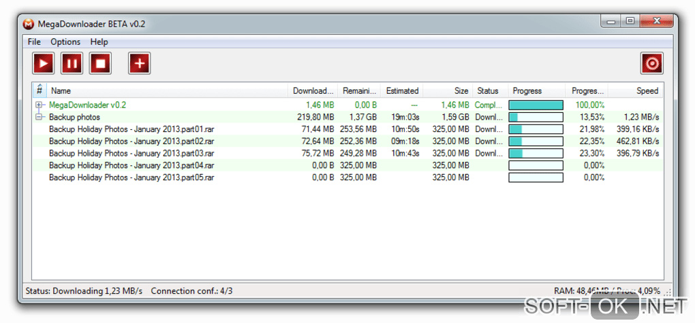Sort by the # column header
The height and width of the screenshot is (323, 695).
tap(40, 90)
